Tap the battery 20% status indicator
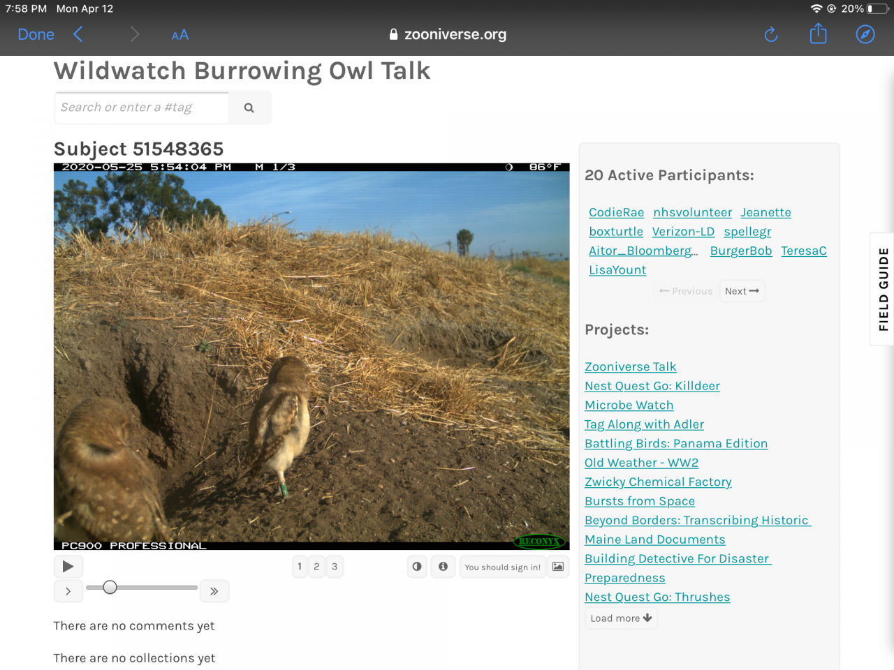 pyautogui.click(x=865, y=9)
